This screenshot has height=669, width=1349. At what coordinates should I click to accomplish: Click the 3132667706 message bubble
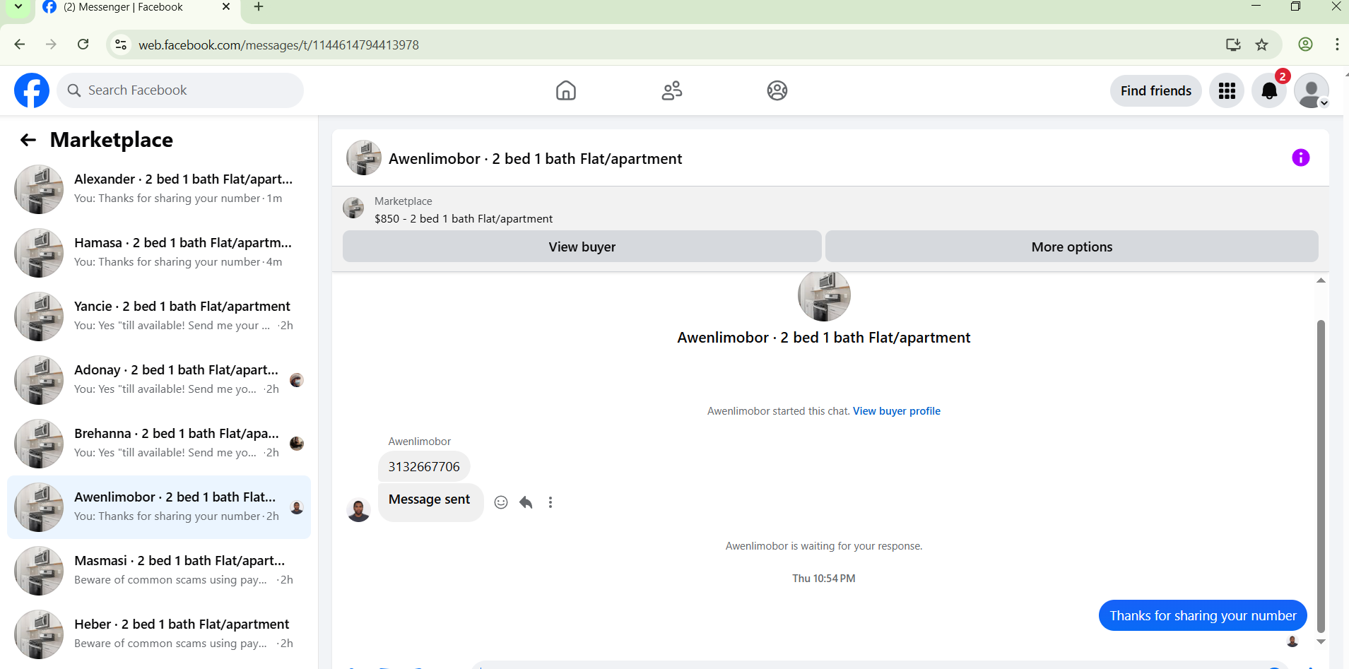tap(424, 466)
